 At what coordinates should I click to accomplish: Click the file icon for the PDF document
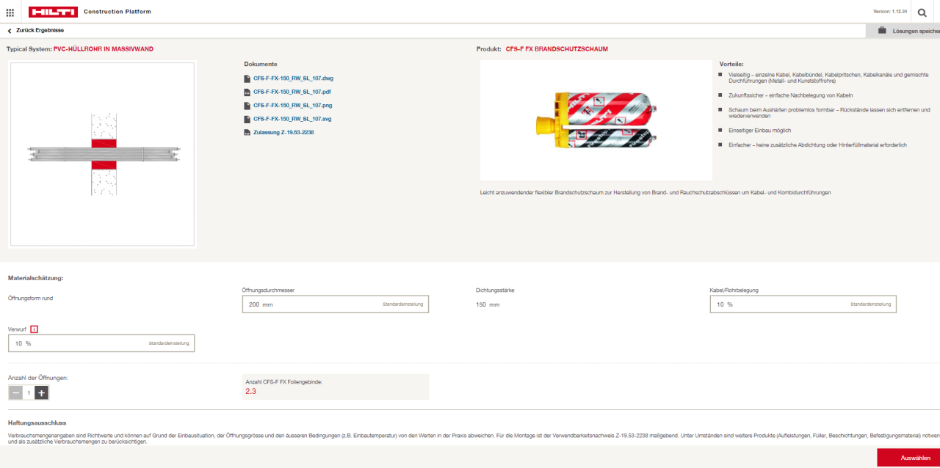247,92
